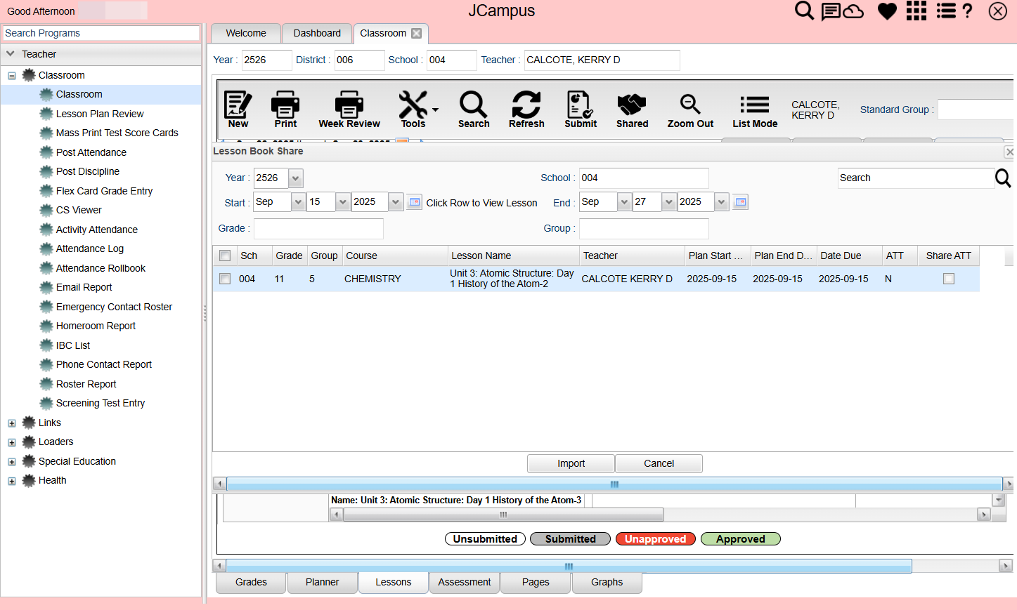The width and height of the screenshot is (1017, 610).
Task: Click the Import button
Action: pyautogui.click(x=571, y=463)
